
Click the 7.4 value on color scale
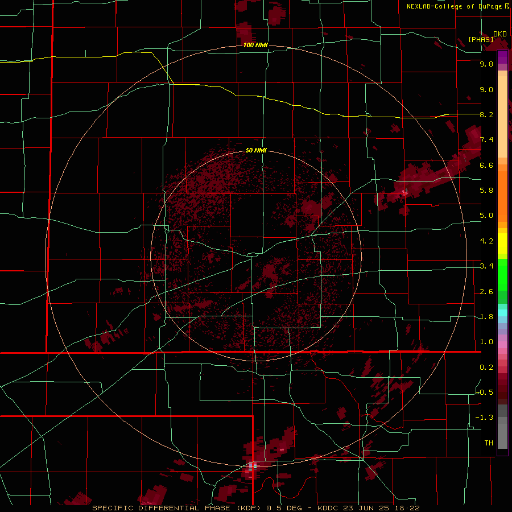click(486, 140)
